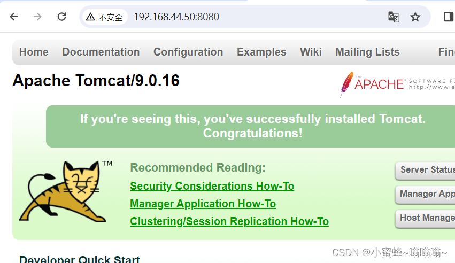Open the Home nav item
This screenshot has height=263, width=455.
34,52
